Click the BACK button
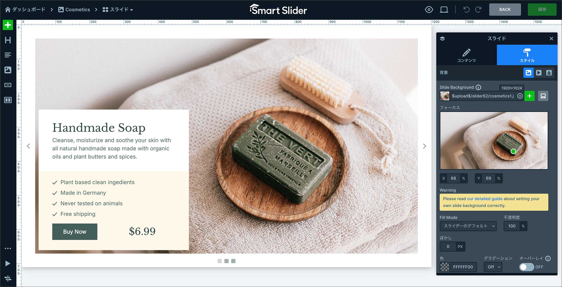The image size is (562, 287). tap(505, 10)
